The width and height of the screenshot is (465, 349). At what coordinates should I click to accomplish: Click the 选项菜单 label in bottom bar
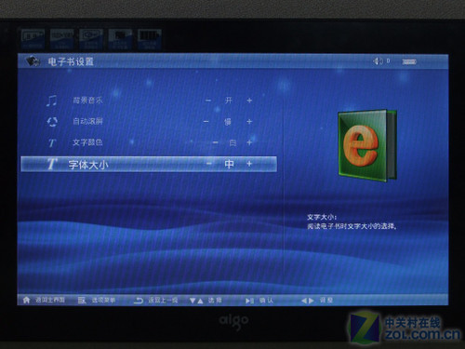click(x=103, y=301)
